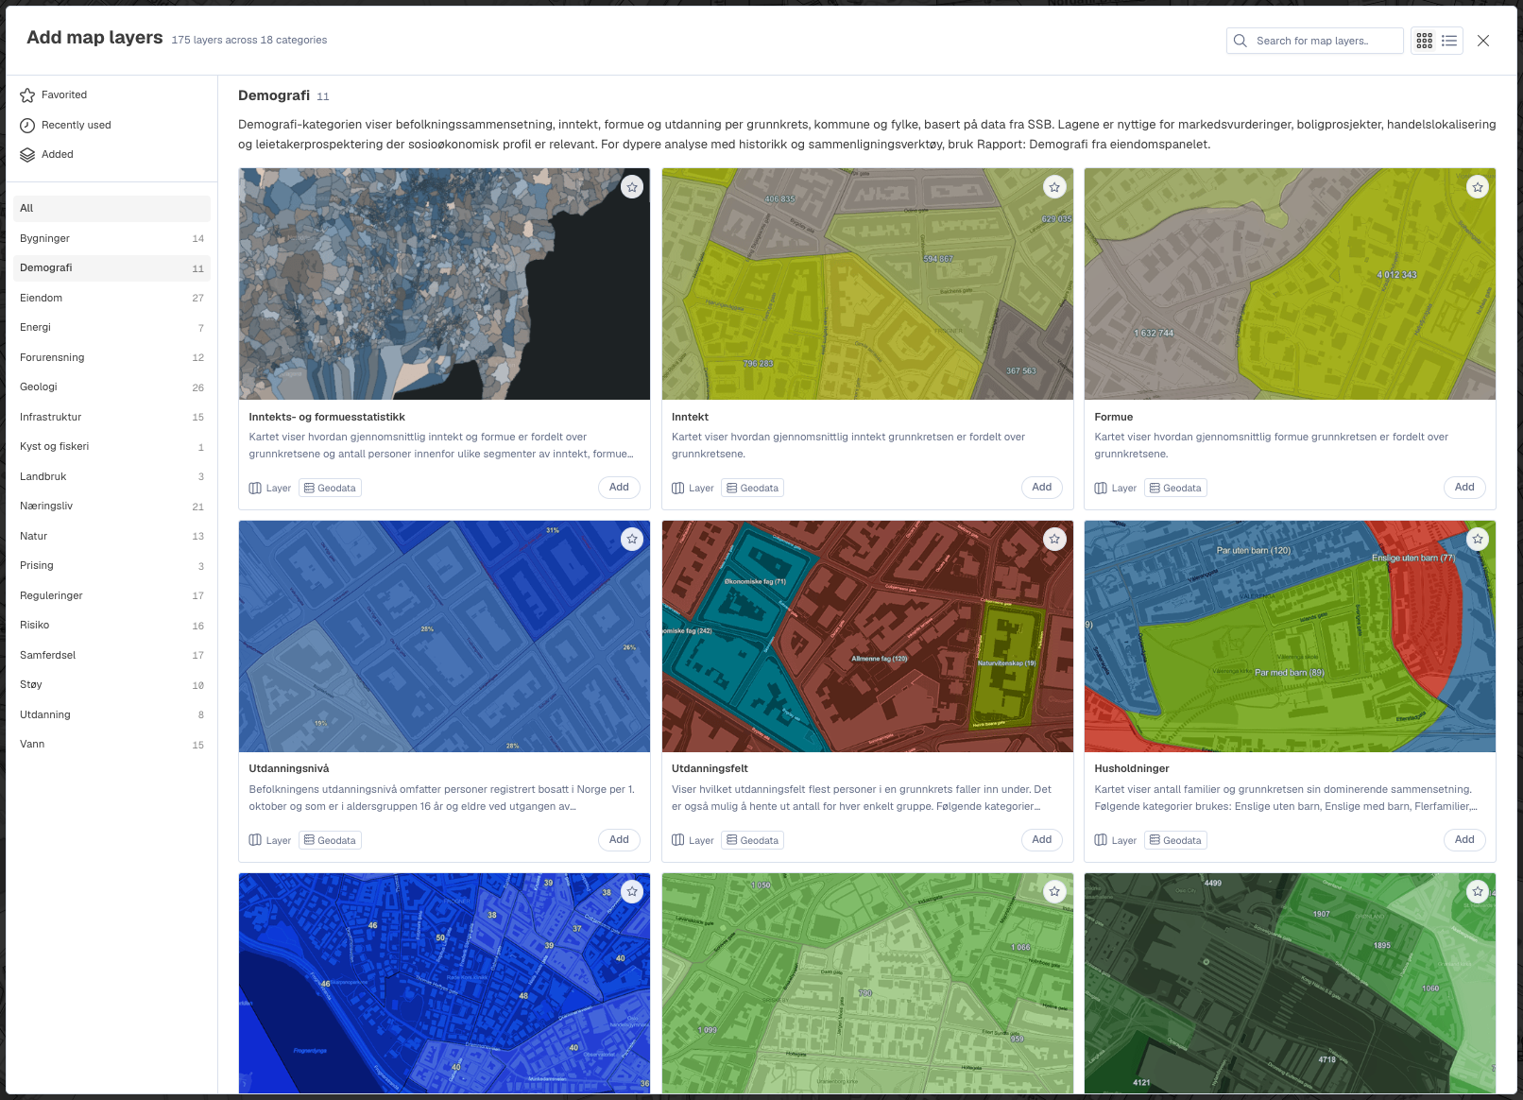Switch to grid view icon

[1425, 41]
